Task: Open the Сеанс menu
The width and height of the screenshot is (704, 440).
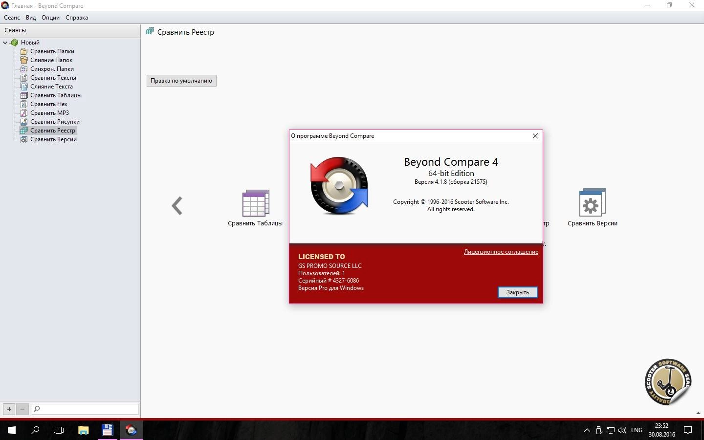Action: [x=12, y=18]
